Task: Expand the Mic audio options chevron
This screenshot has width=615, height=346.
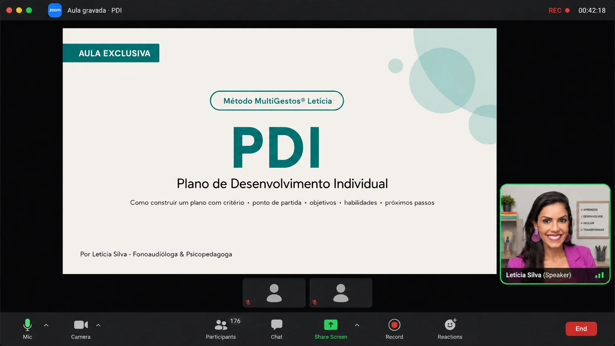Action: tap(46, 325)
